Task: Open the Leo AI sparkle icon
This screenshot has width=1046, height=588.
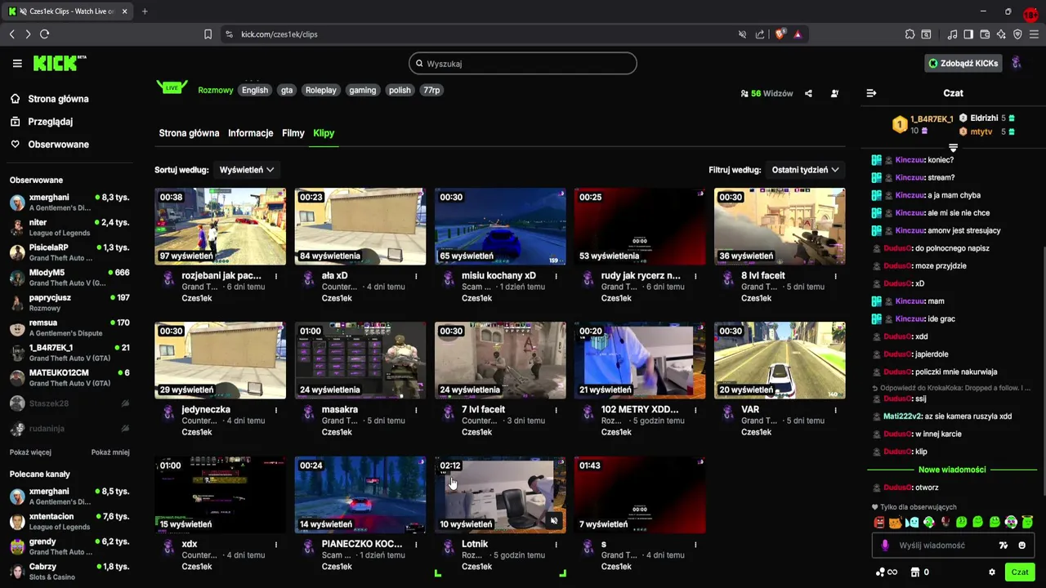Action: 1001,34
